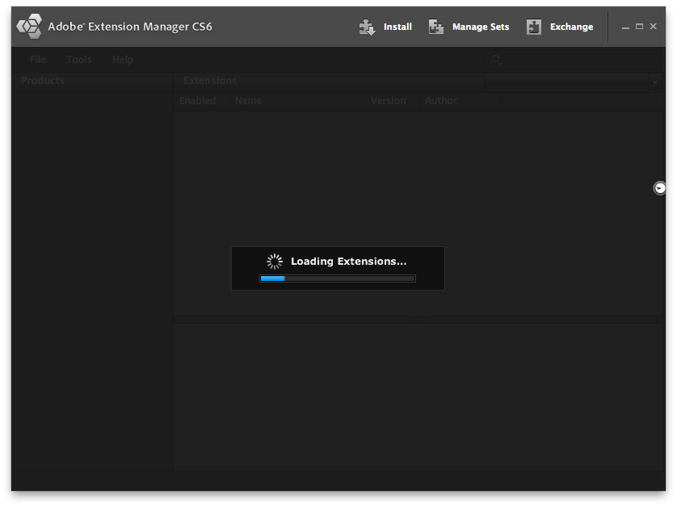
Task: Click the Loading Extensions progress bar
Action: (337, 278)
